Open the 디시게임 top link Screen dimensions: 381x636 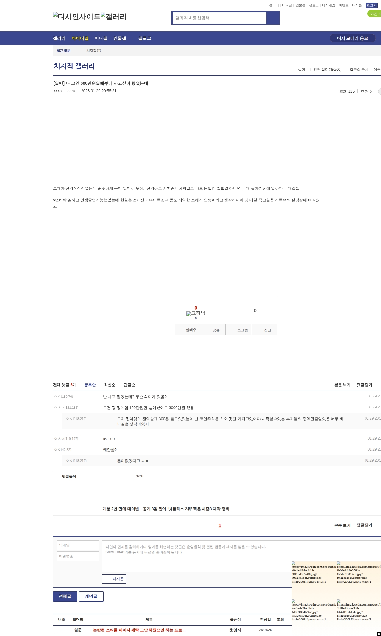(328, 5)
